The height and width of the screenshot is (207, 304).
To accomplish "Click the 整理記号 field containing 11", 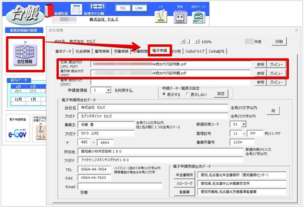I will (236, 133).
